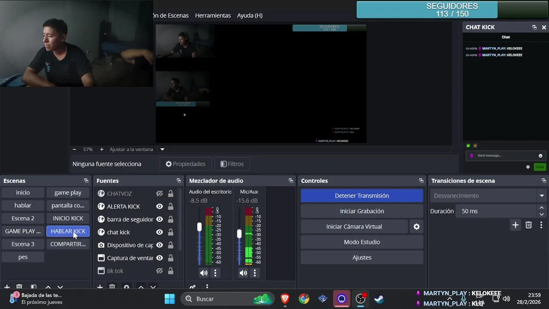Undock the Fuentes panel

179,181
